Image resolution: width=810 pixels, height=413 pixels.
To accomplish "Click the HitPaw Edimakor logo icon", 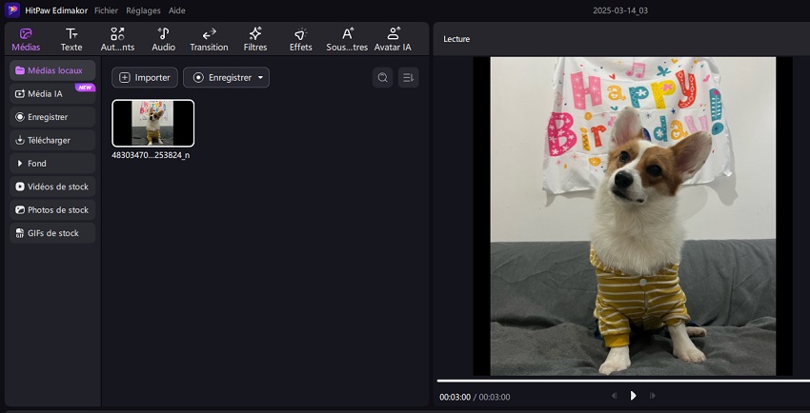I will coord(11,10).
